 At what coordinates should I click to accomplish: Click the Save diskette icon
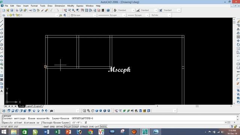(12, 10)
